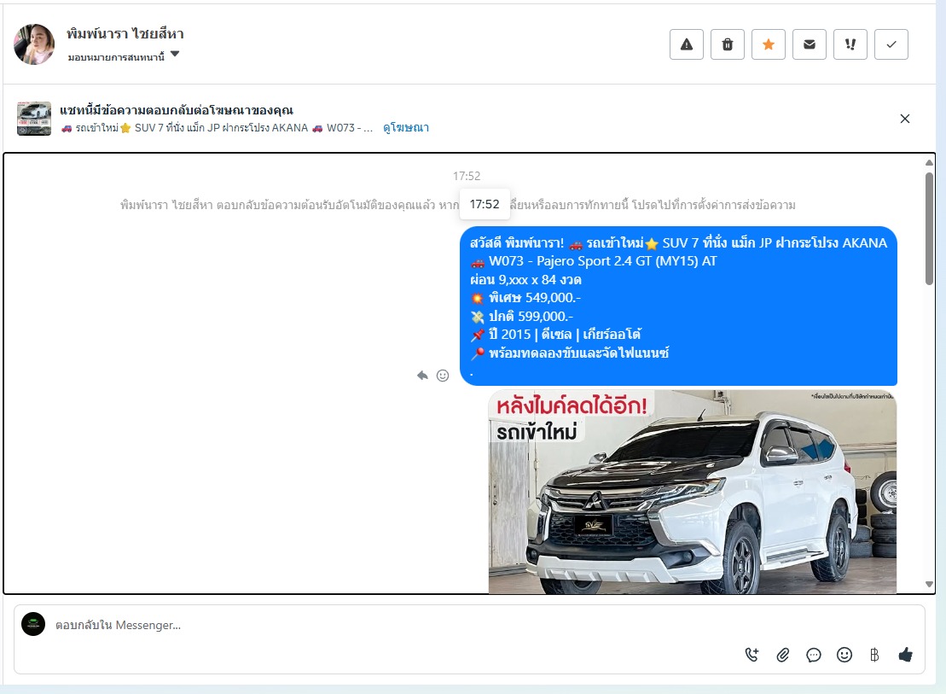
Task: Delete conversation with trash icon
Action: 728,44
